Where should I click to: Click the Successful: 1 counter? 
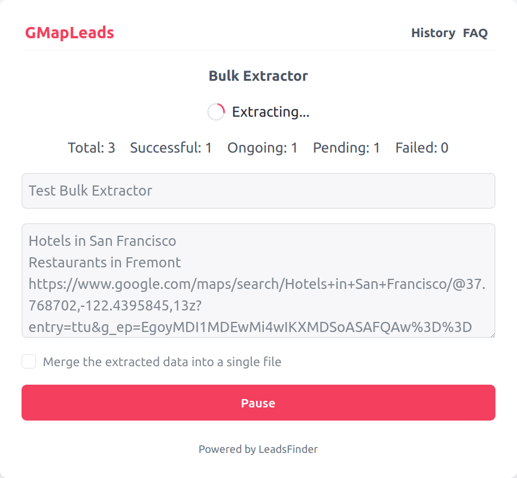(171, 148)
